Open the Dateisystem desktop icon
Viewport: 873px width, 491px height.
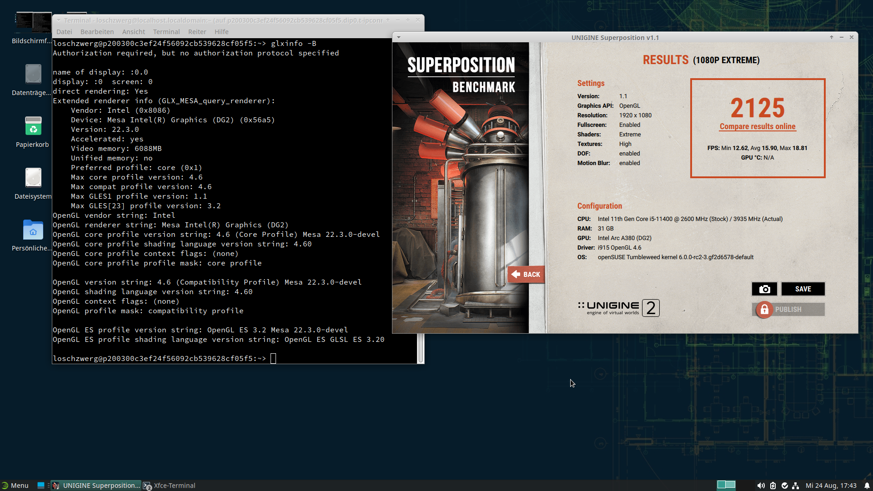[x=33, y=178]
